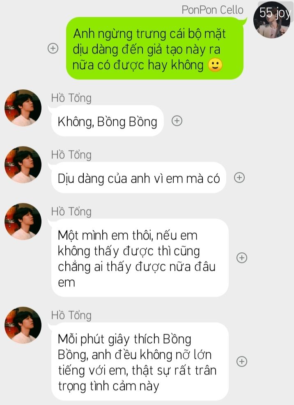Open Hồ Tổng avatar beside "Không, Bồng Bồng"
The height and width of the screenshot is (405, 294).
click(x=23, y=108)
